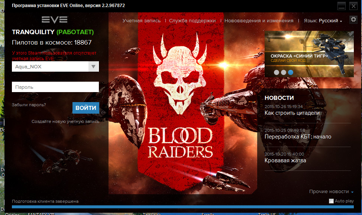The width and height of the screenshot is (362, 215).
Task: Click the EVE logo
Action: (x=55, y=20)
